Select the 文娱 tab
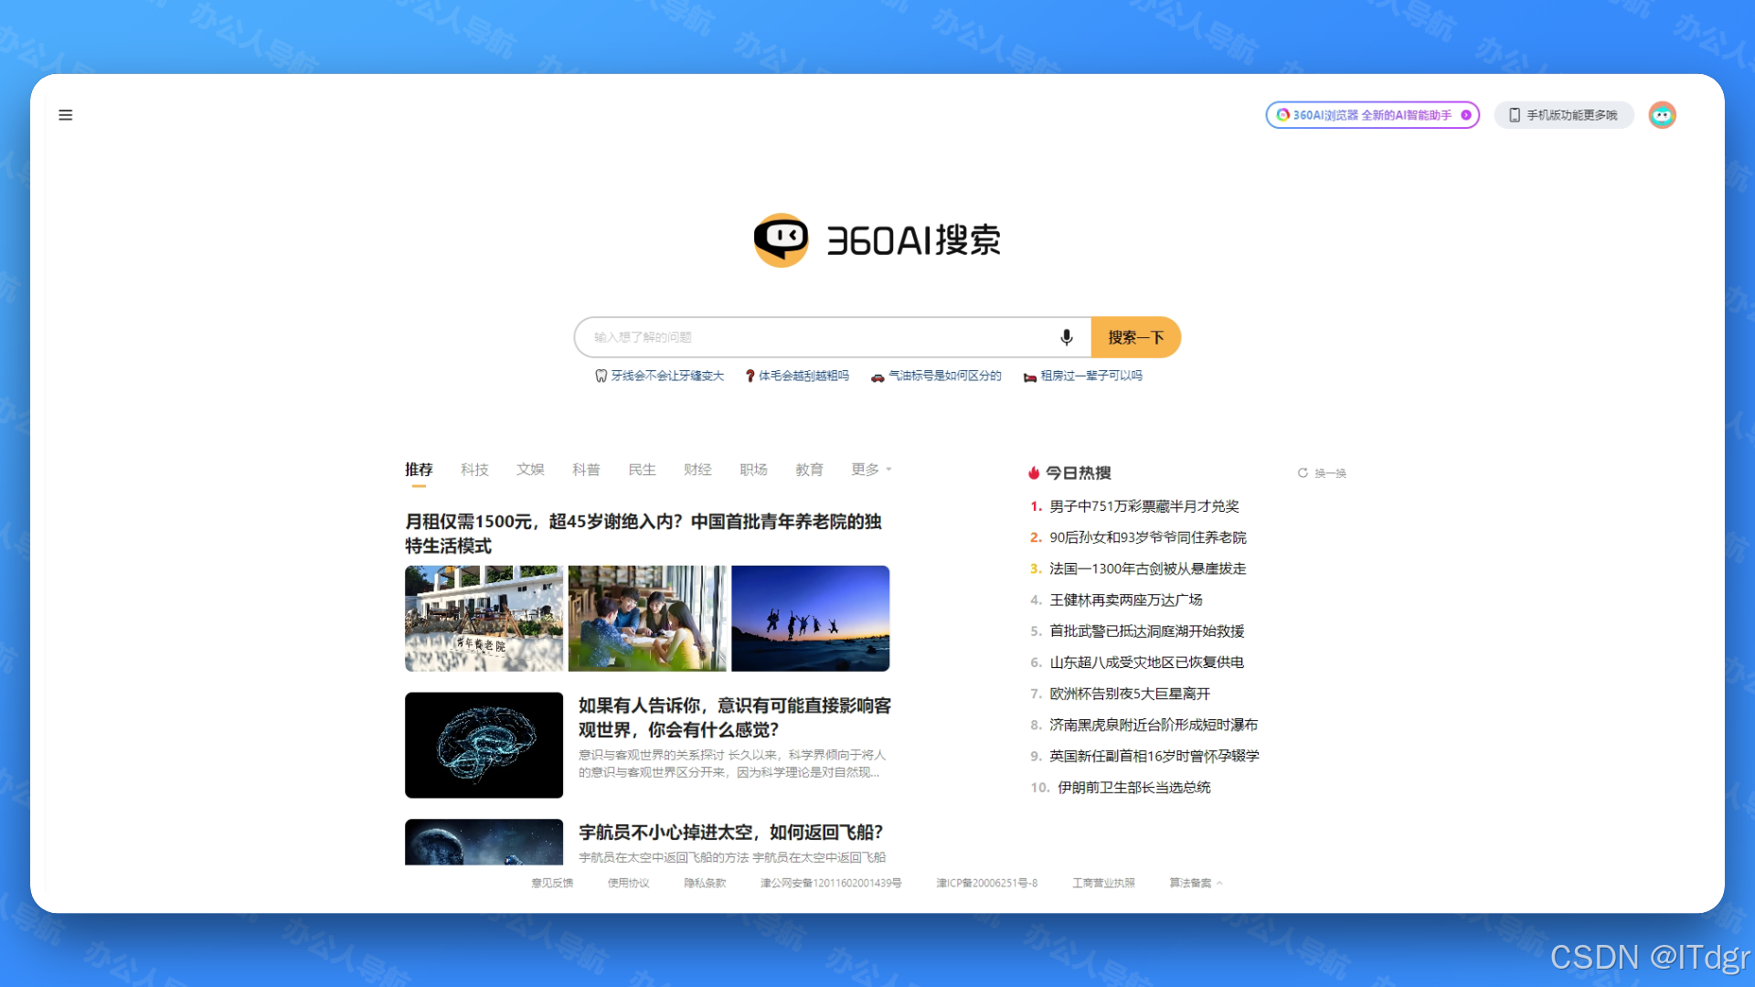The image size is (1755, 987). [x=530, y=470]
